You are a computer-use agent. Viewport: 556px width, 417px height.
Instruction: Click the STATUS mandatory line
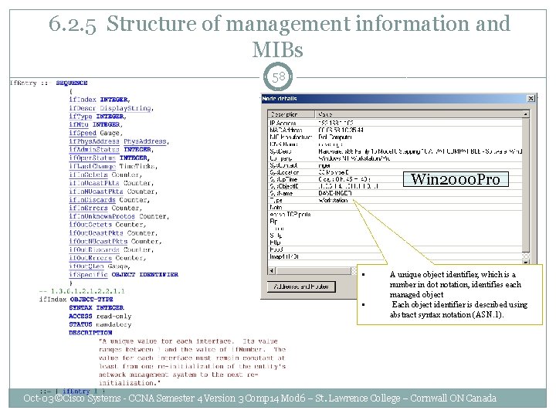point(100,324)
